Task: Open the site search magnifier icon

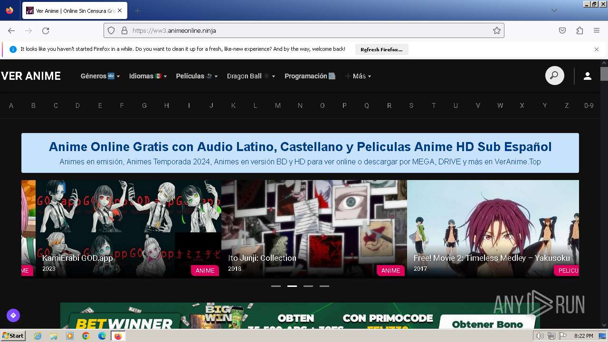Action: pos(554,76)
